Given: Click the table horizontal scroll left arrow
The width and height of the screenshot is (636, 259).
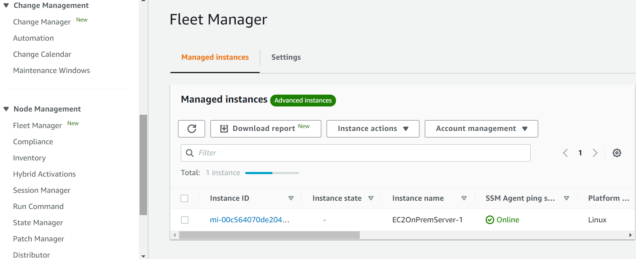Looking at the screenshot, I should (x=174, y=235).
